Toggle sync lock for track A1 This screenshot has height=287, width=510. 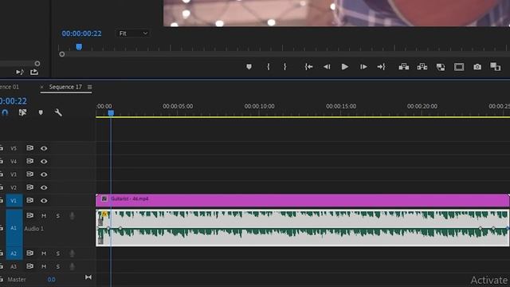click(x=30, y=215)
